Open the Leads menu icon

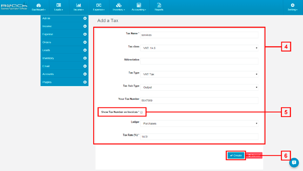[x=59, y=5]
